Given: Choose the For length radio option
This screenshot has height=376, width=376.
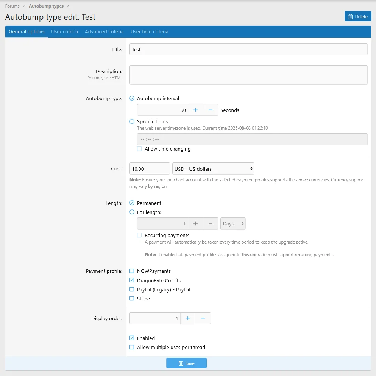Looking at the screenshot, I should 132,212.
